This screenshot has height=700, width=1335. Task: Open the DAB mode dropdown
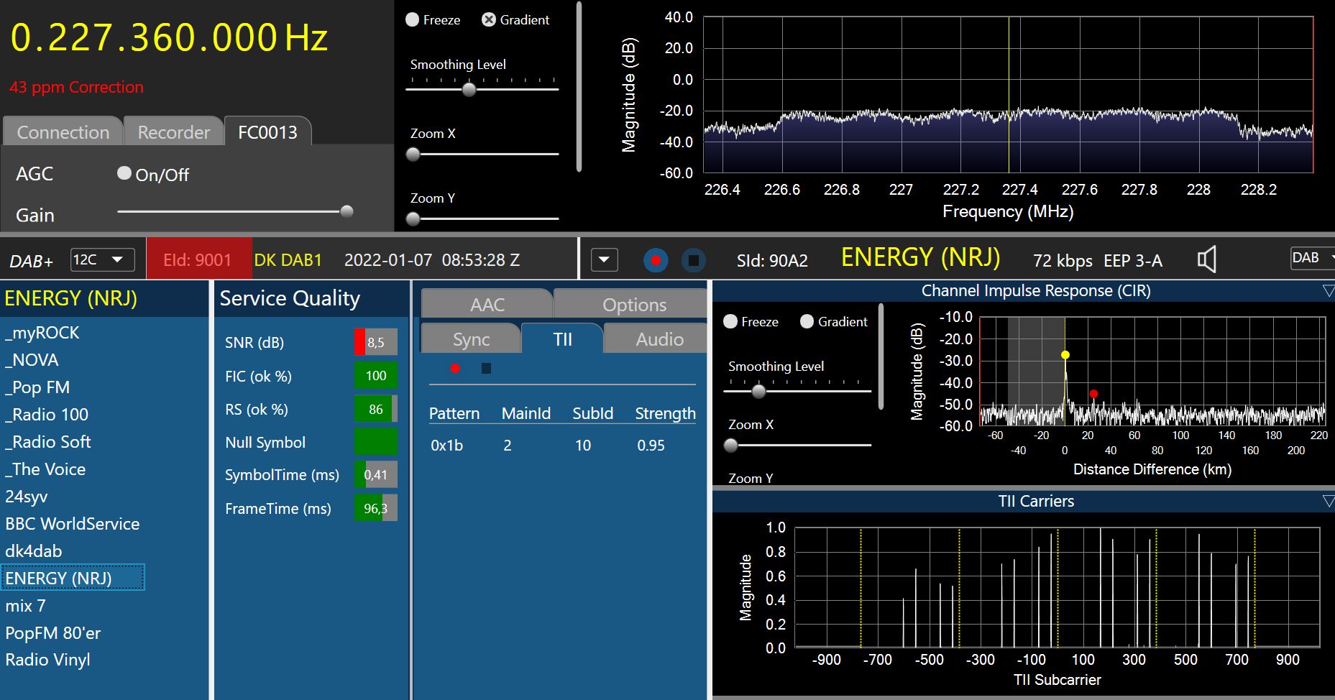pyautogui.click(x=1312, y=258)
